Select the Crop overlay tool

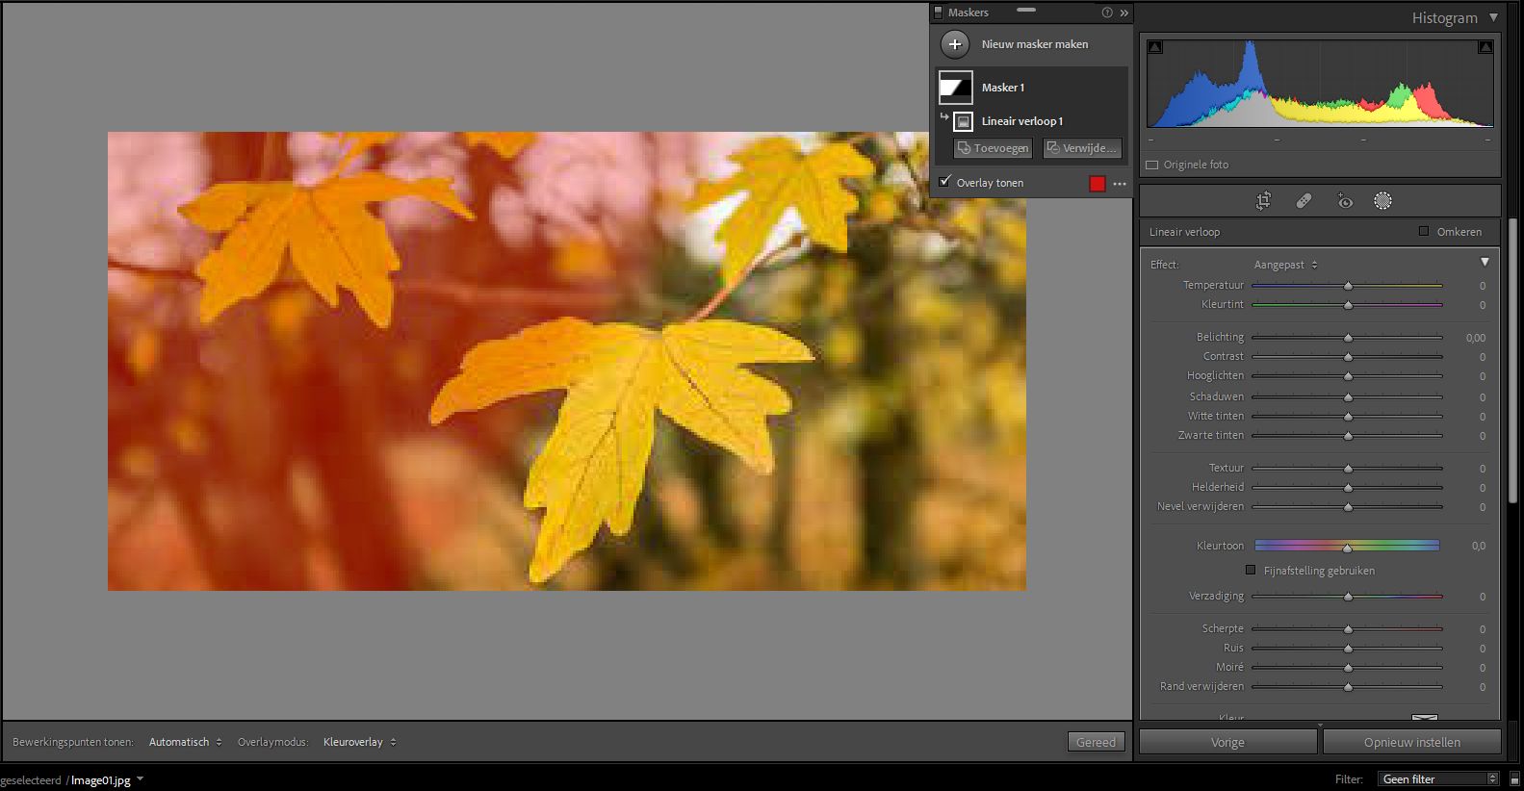click(x=1263, y=201)
